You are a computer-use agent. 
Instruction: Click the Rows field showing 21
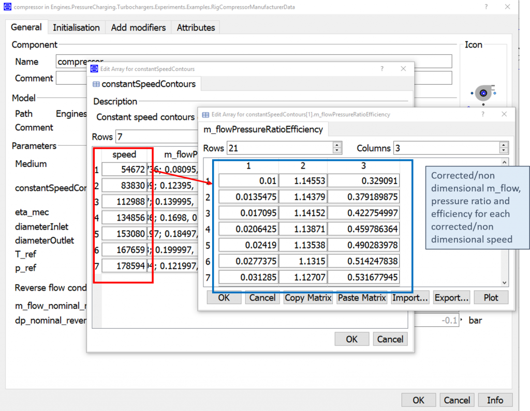pos(280,148)
